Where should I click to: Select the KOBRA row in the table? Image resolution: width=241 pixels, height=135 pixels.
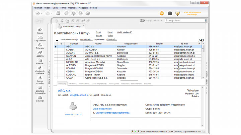[x=70, y=50]
